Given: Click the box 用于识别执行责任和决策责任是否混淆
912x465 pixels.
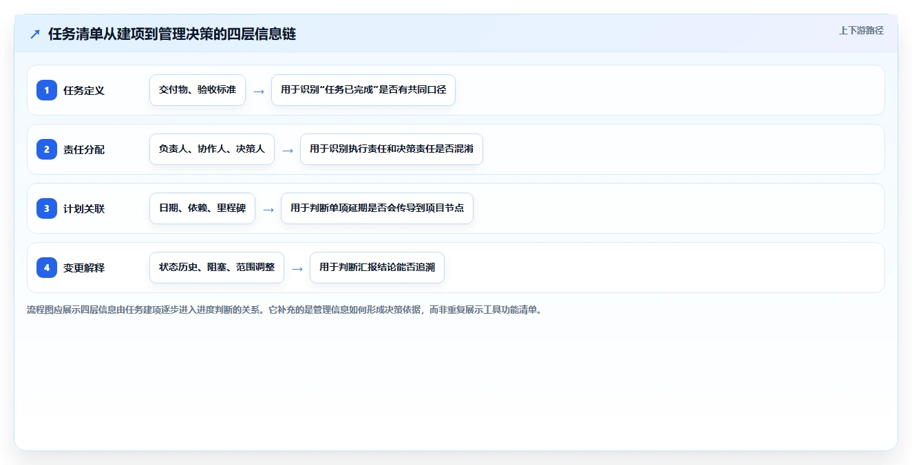Looking at the screenshot, I should tap(392, 149).
